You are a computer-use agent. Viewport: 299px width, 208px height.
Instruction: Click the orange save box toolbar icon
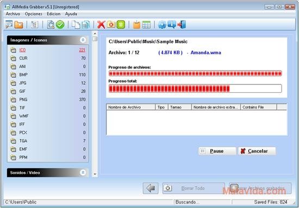[136, 25]
